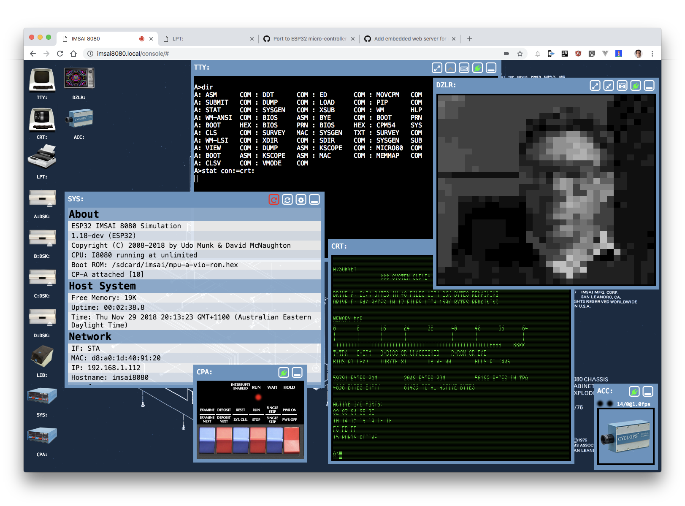Toggle the green plug connection in ACC: window

pos(634,392)
